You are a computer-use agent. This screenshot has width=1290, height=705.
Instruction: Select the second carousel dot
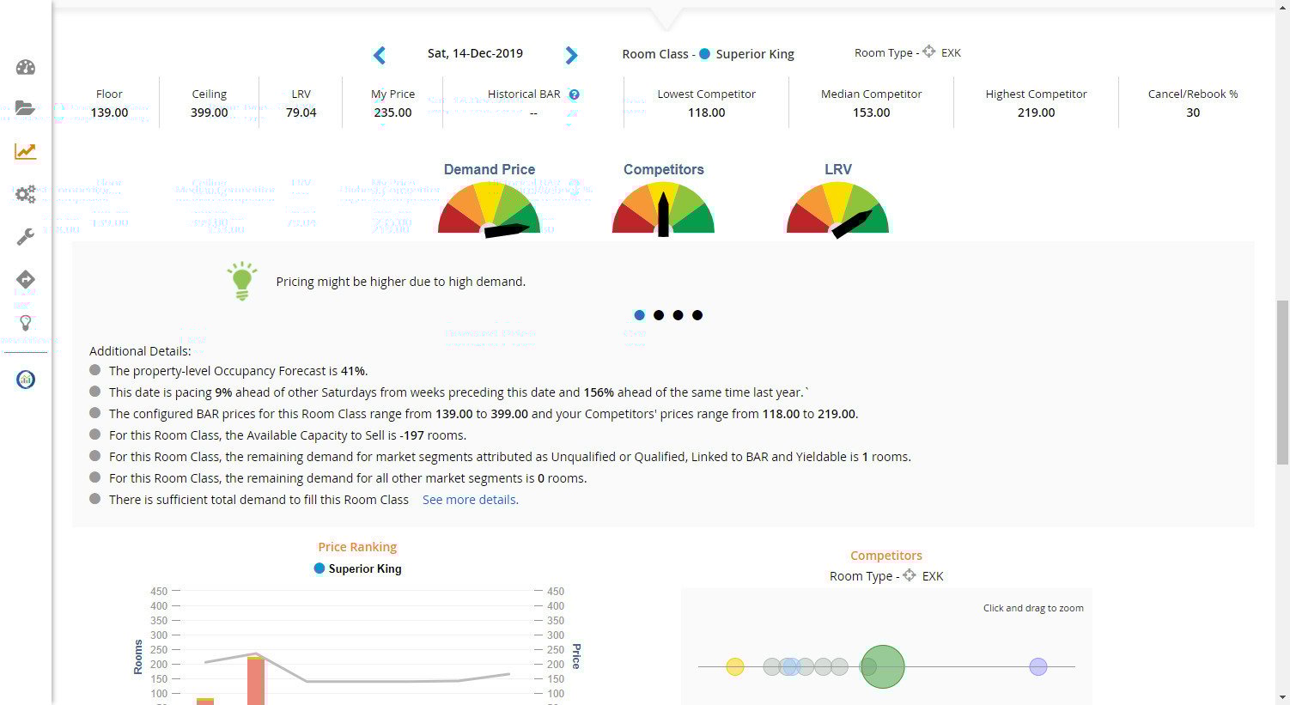(659, 315)
